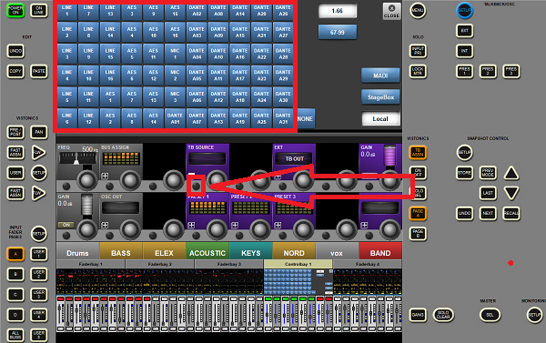The image size is (546, 343).
Task: Toggle the ON LINE button
Action: pyautogui.click(x=39, y=11)
